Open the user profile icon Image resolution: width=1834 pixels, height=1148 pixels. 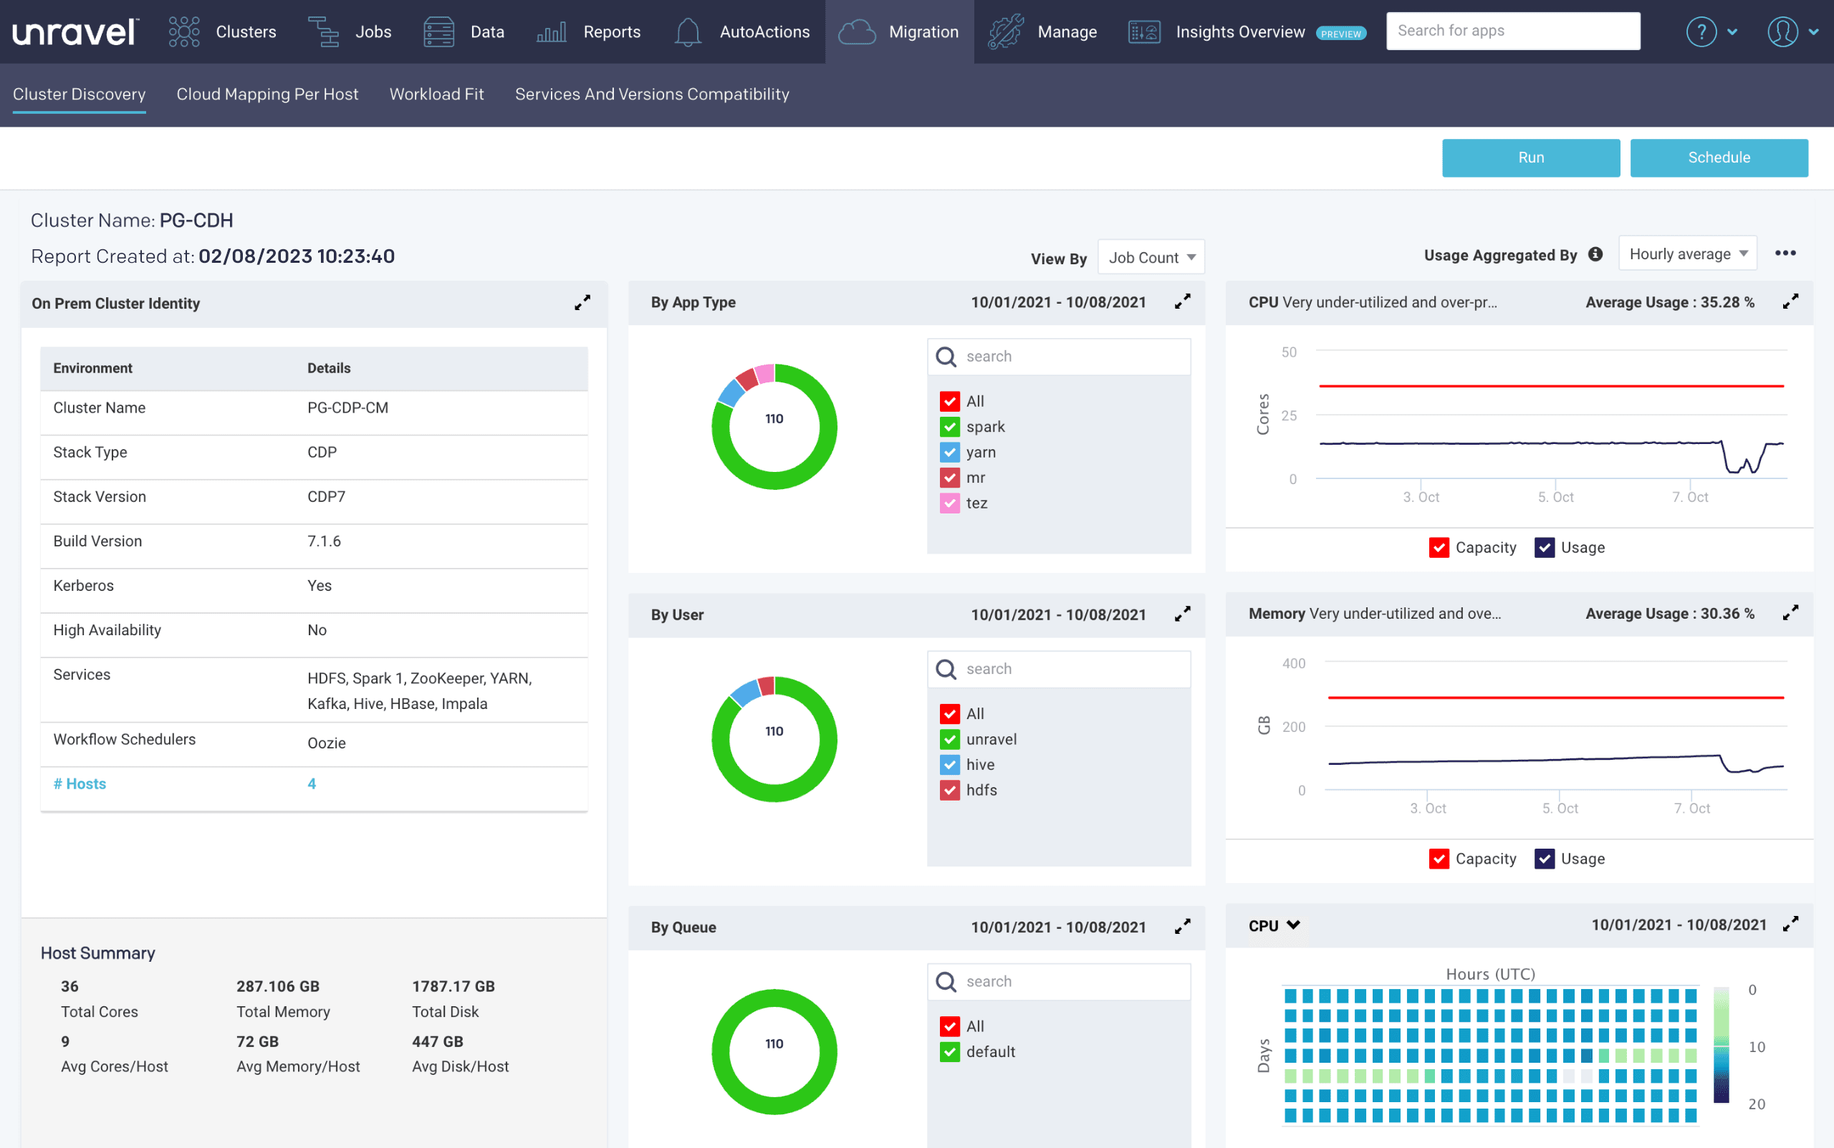pos(1782,32)
